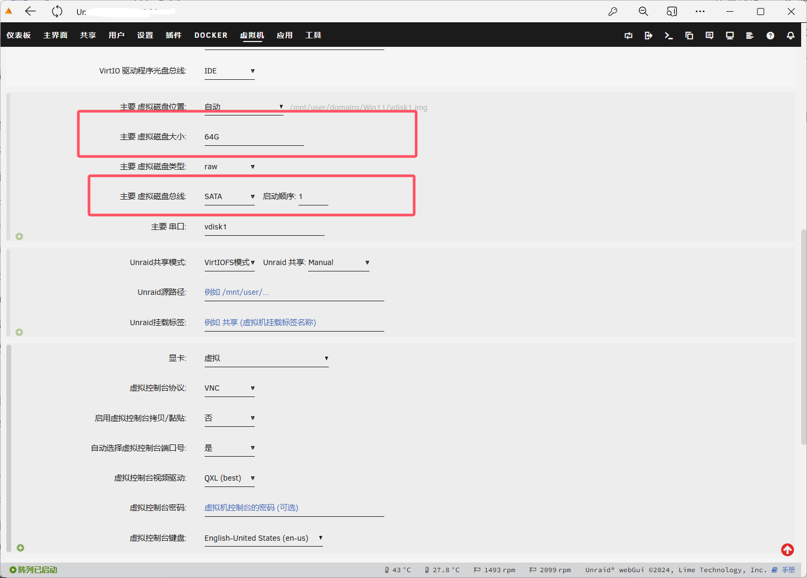Open the 仪表板 dashboard tab
The height and width of the screenshot is (578, 807).
(x=19, y=36)
